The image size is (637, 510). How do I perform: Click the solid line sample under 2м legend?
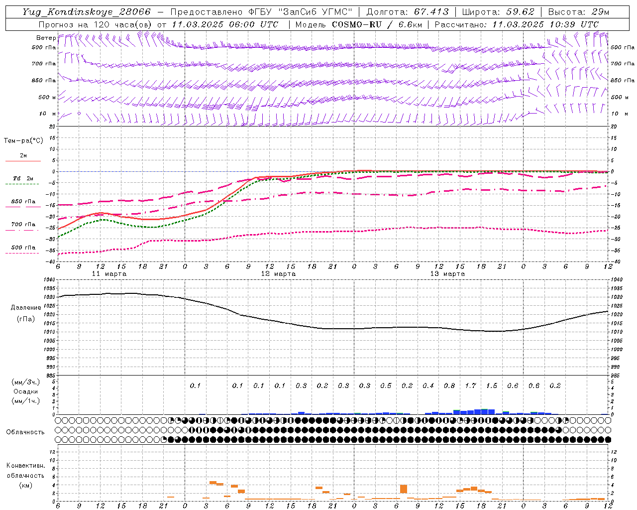(x=23, y=161)
